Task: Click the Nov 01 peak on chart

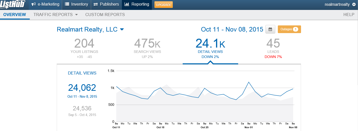Action: click(x=249, y=82)
